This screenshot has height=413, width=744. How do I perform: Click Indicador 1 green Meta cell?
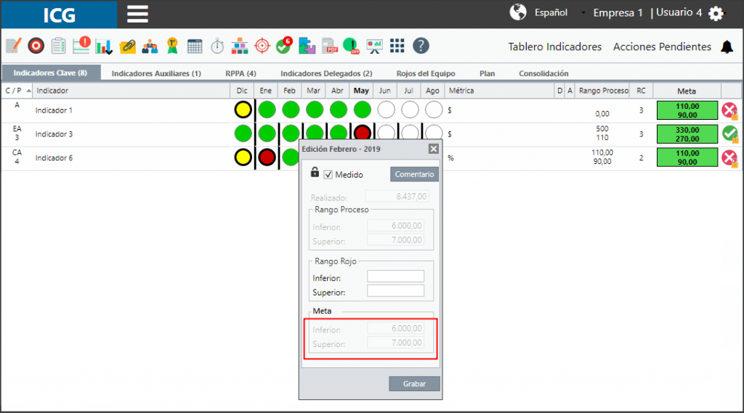pyautogui.click(x=687, y=110)
